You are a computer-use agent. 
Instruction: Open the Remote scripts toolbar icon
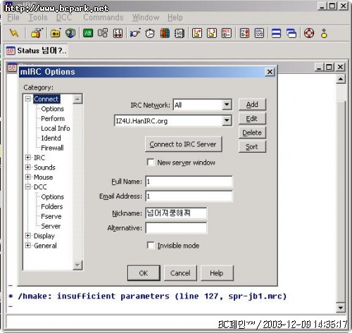tap(118, 33)
